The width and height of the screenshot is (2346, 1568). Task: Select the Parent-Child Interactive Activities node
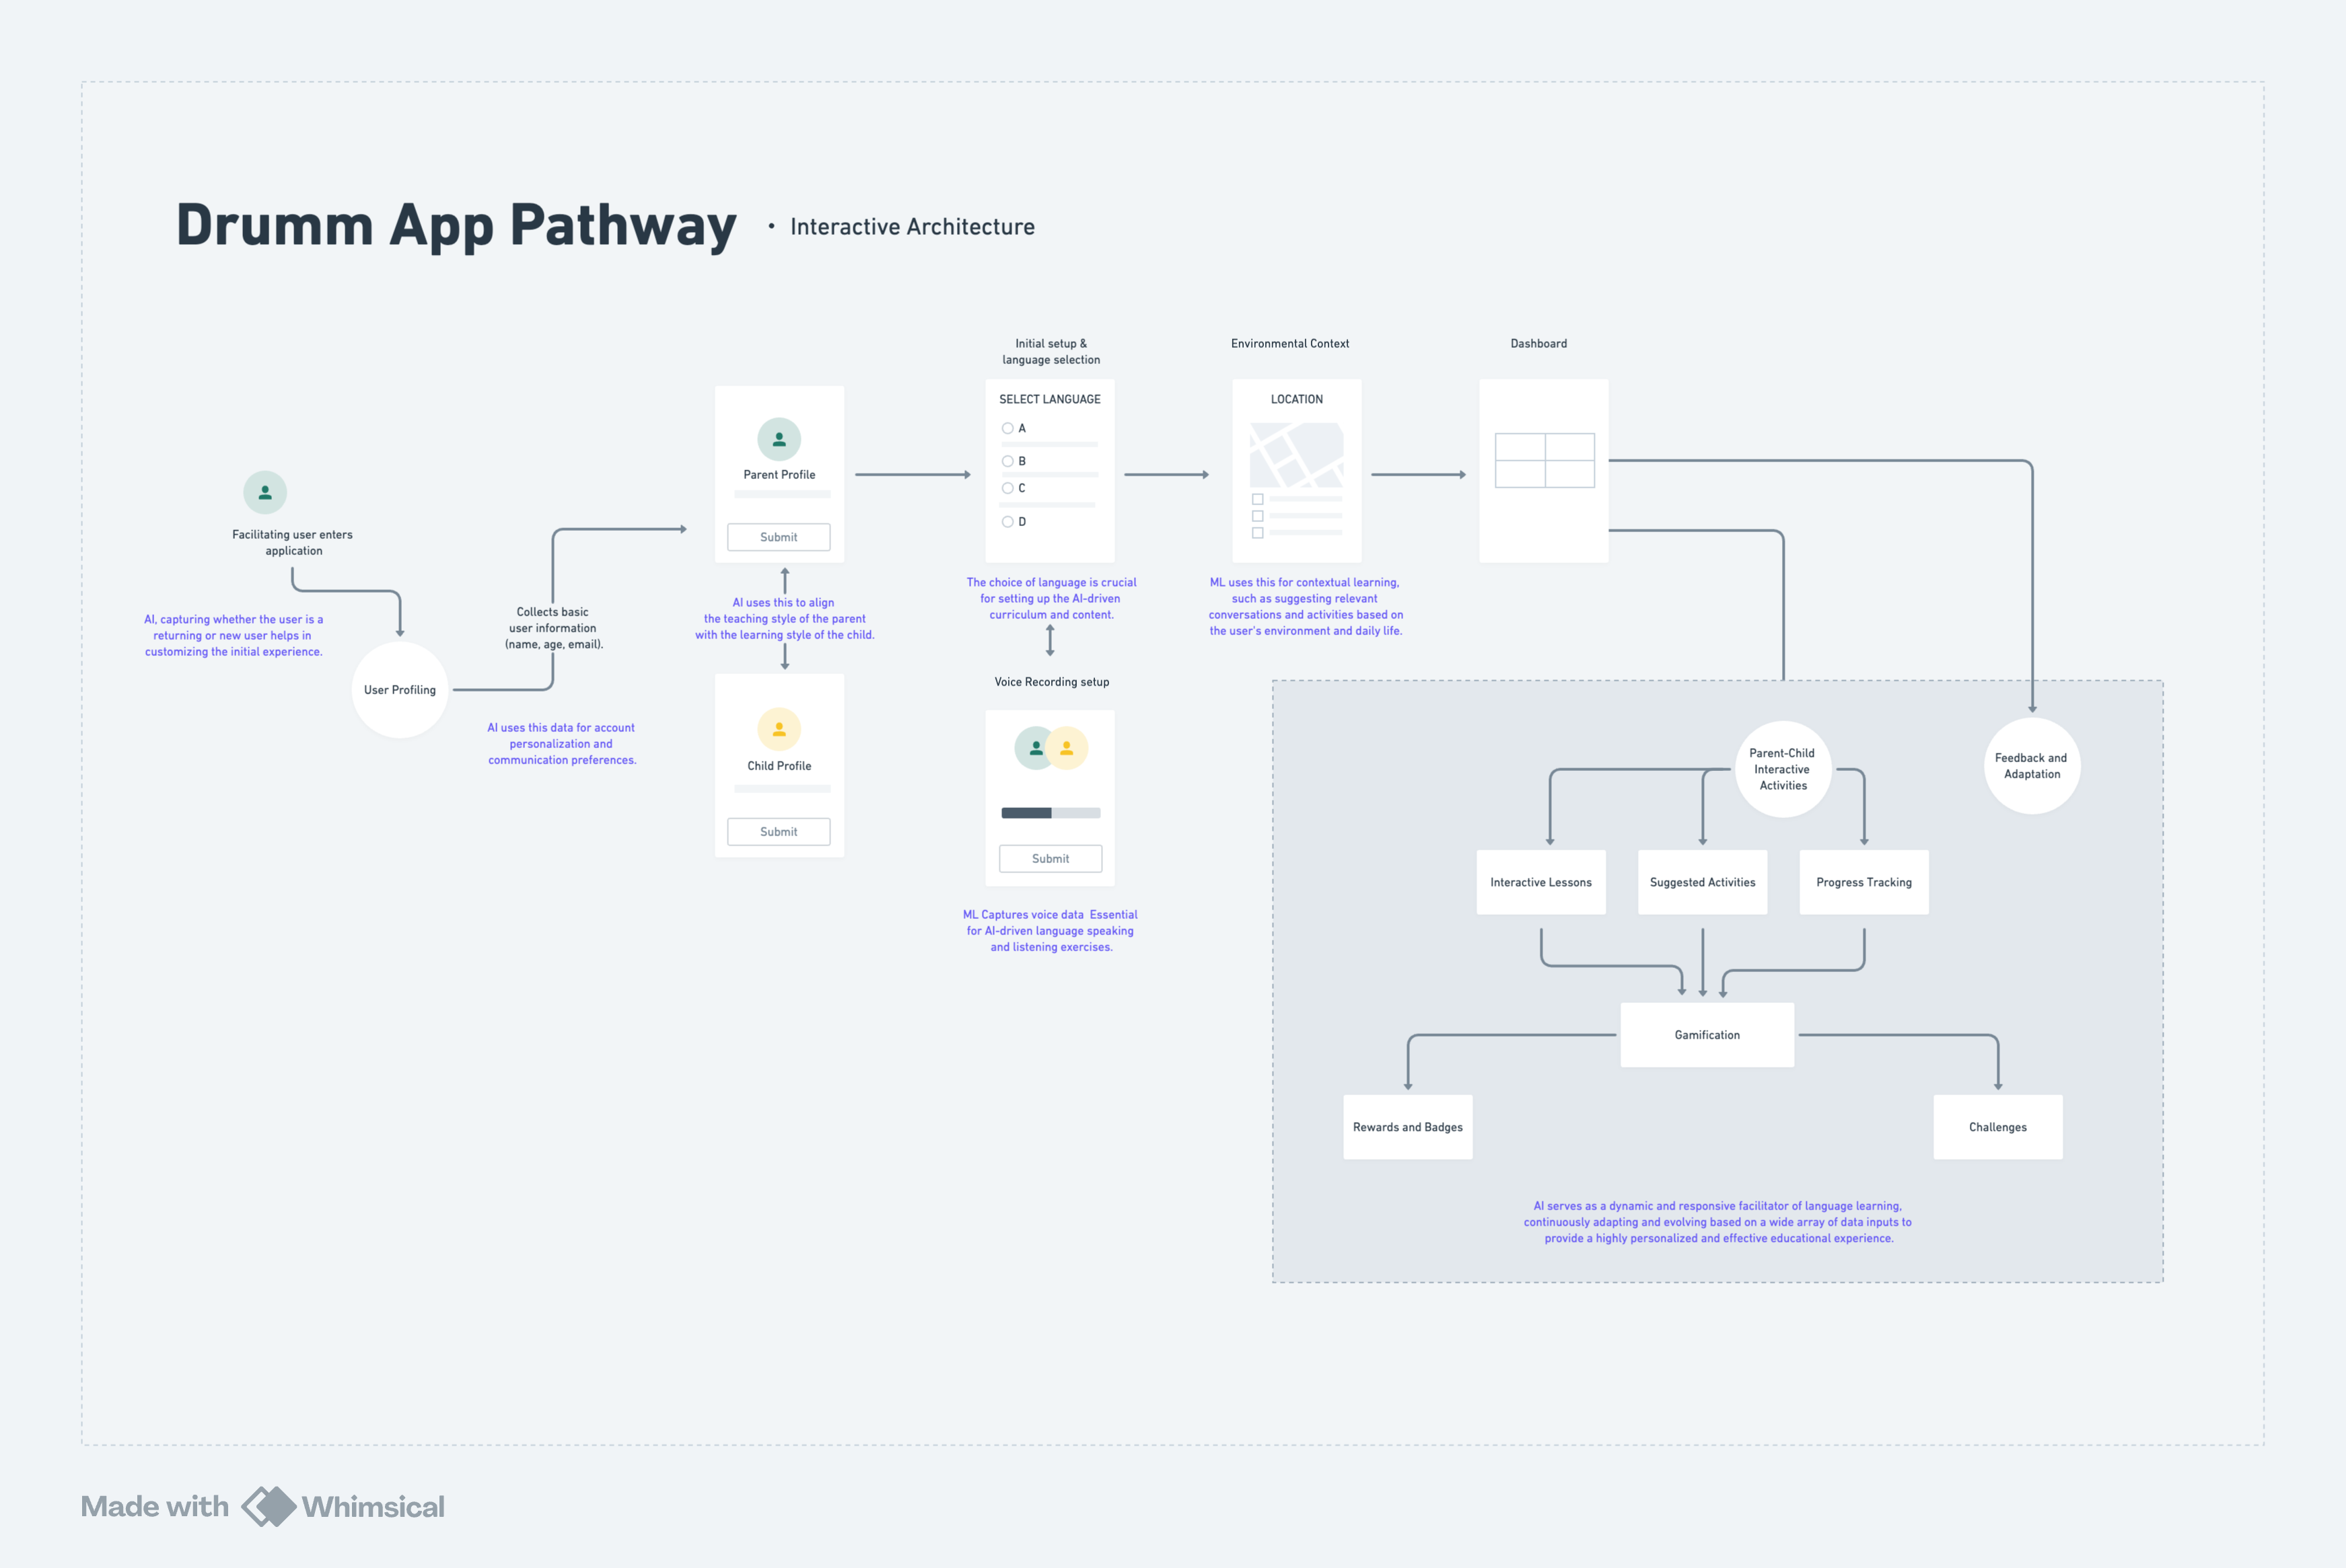tap(1783, 769)
